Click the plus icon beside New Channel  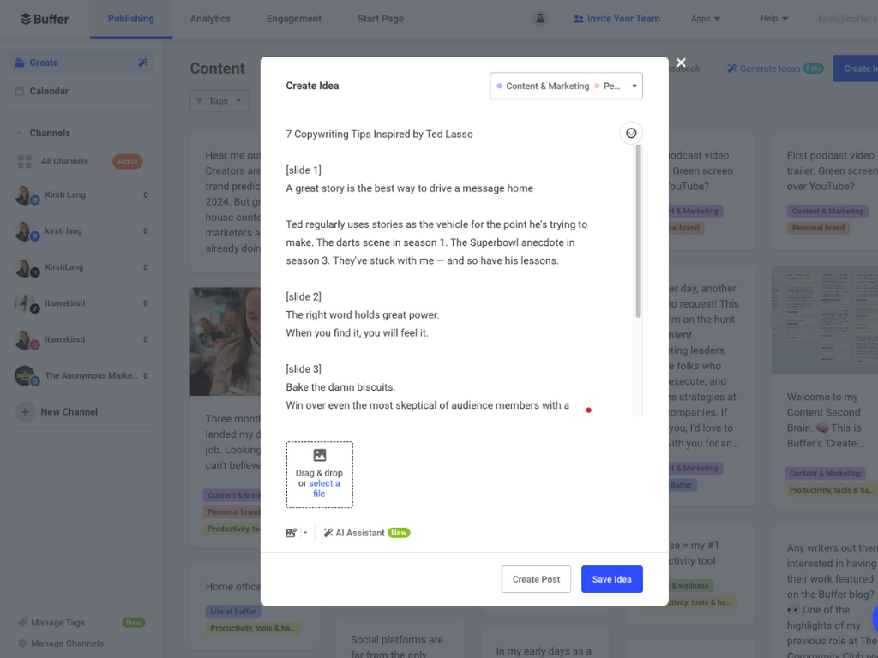point(25,412)
